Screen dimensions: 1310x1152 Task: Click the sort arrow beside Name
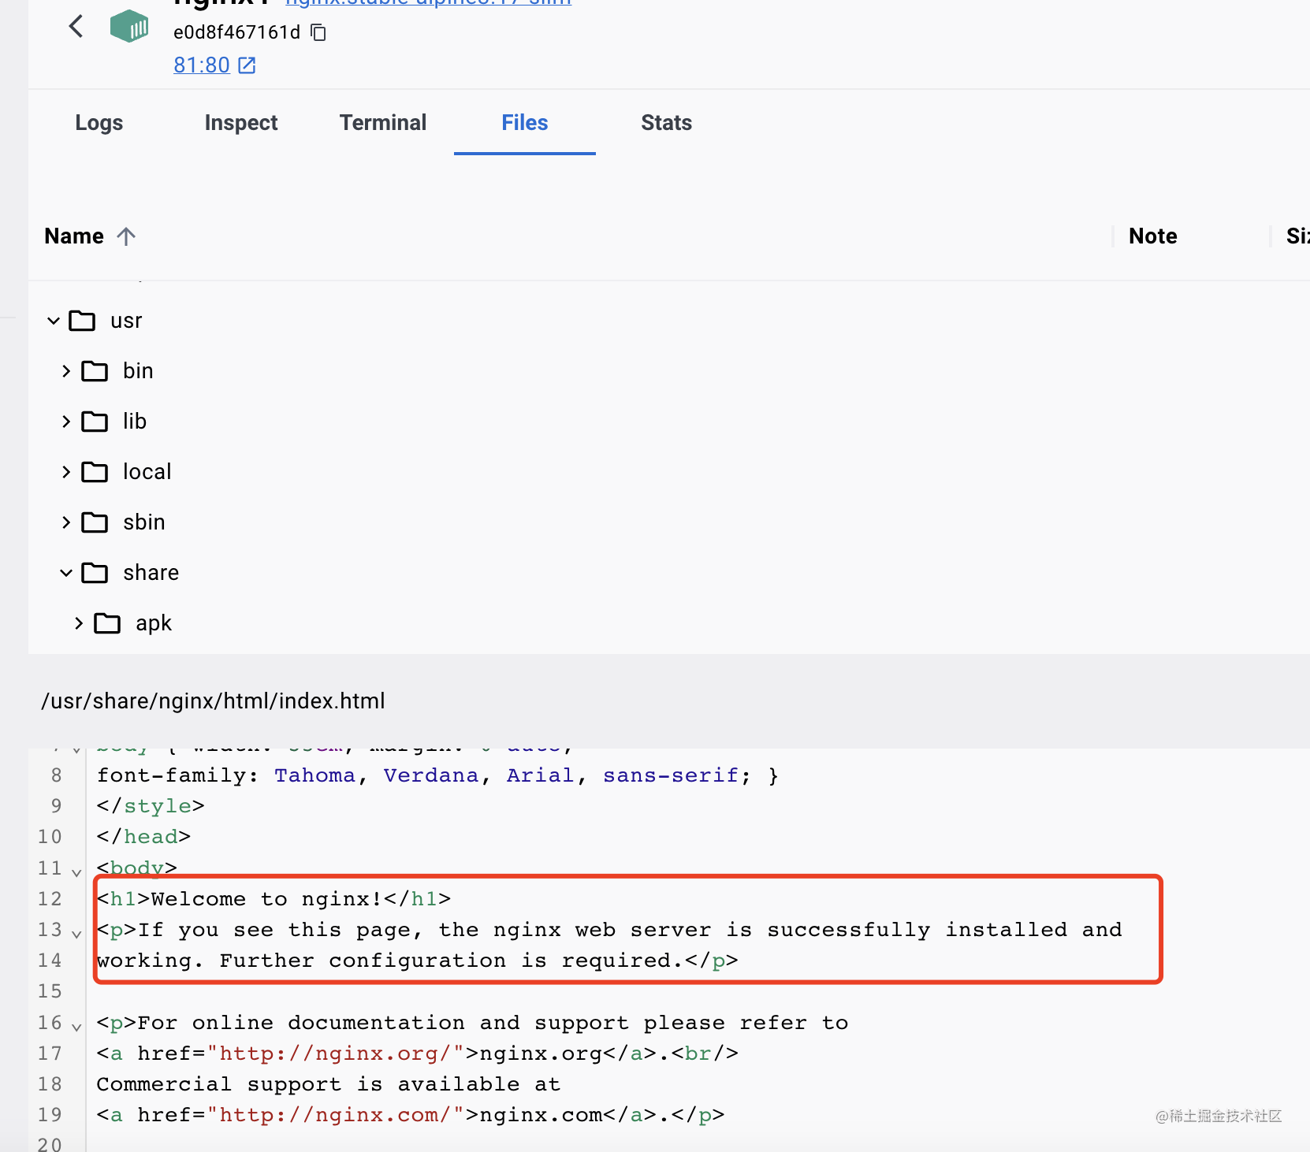[126, 236]
